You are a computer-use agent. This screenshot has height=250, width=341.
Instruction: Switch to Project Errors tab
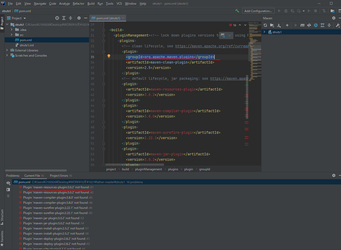click(x=61, y=176)
